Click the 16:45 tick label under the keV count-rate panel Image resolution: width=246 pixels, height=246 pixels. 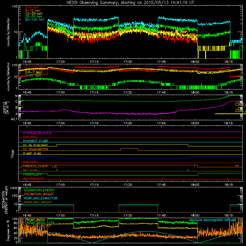[x=27, y=62]
